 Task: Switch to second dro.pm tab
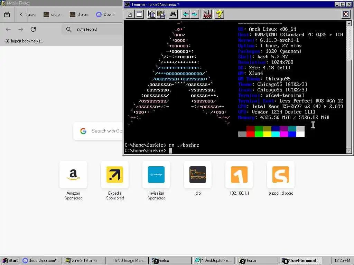(x=79, y=14)
